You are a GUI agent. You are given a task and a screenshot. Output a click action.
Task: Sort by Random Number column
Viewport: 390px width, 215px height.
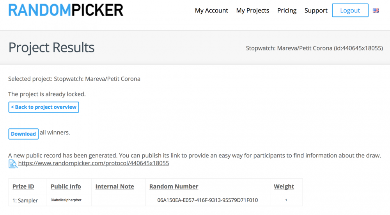(174, 186)
